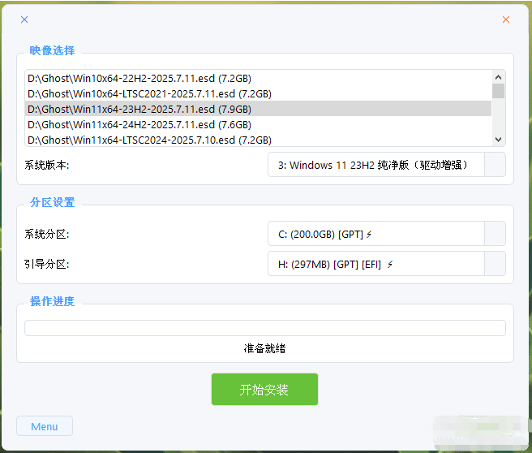
Task: Click the green 开始安装 button
Action: coord(264,389)
